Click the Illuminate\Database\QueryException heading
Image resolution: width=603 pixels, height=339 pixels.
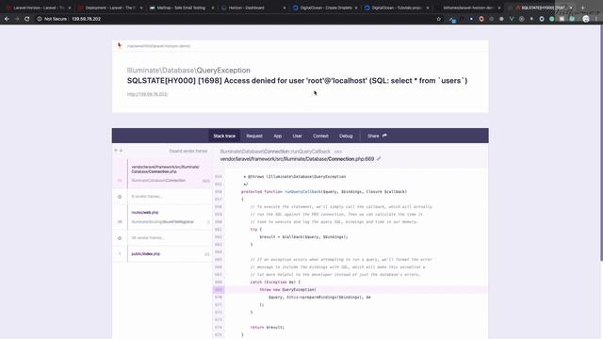point(188,71)
